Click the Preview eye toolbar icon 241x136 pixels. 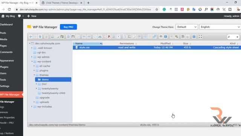coord(161,37)
